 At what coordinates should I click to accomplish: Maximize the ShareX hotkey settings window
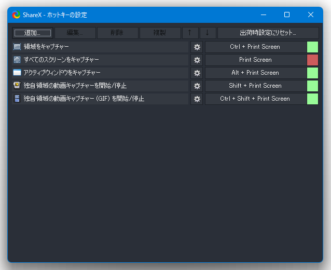287,15
